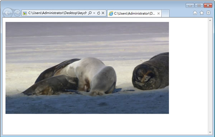Open the Tools gear menu

(x=209, y=13)
